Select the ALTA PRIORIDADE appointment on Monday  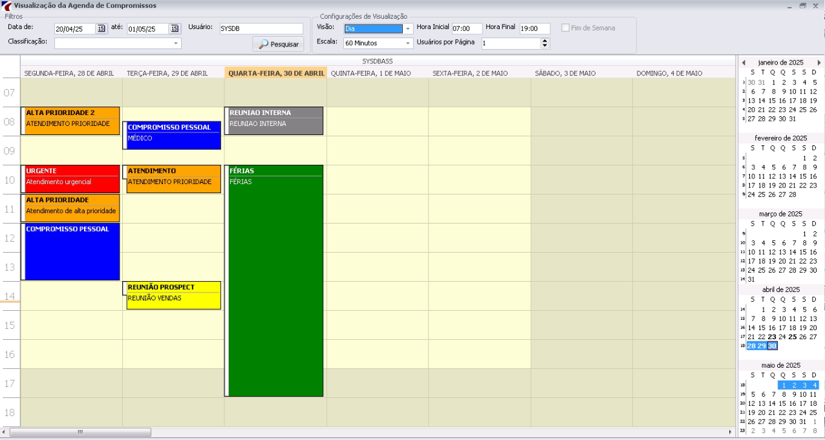click(x=72, y=208)
